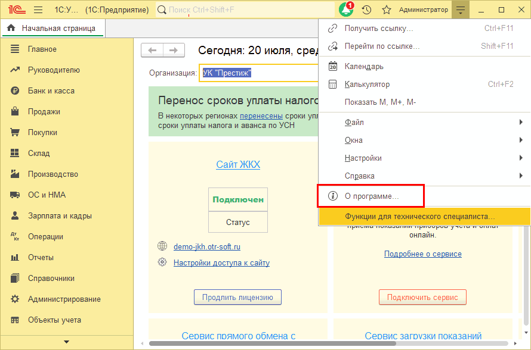
Task: Click the Организация input field
Action: click(260, 73)
